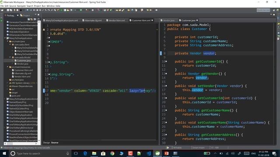Open Windows Start menu
This screenshot has width=280, height=157.
click(x=4, y=153)
